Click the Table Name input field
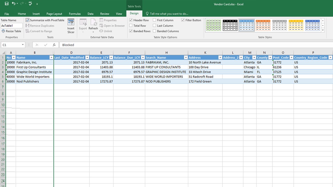This screenshot has width=333, height=187. (x=12, y=25)
